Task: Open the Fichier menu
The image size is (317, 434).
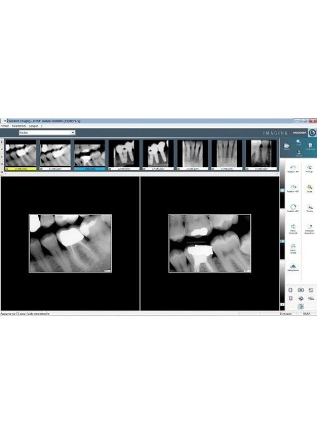Action: pyautogui.click(x=5, y=126)
